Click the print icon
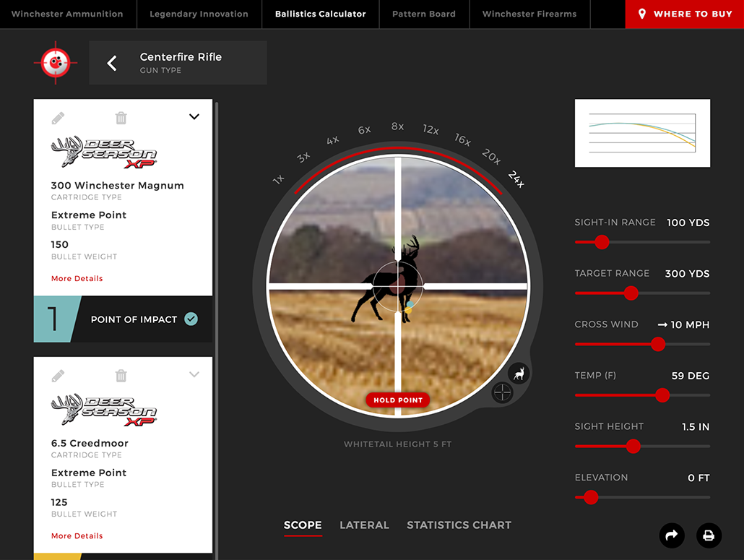Viewport: 744px width, 560px height. click(x=709, y=535)
